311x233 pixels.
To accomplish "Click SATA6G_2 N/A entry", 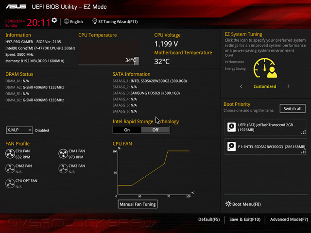I will tap(125, 87).
